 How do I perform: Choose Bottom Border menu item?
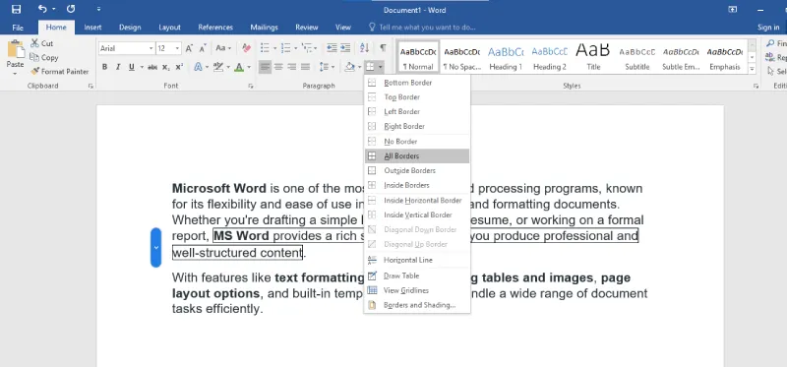[x=417, y=83]
